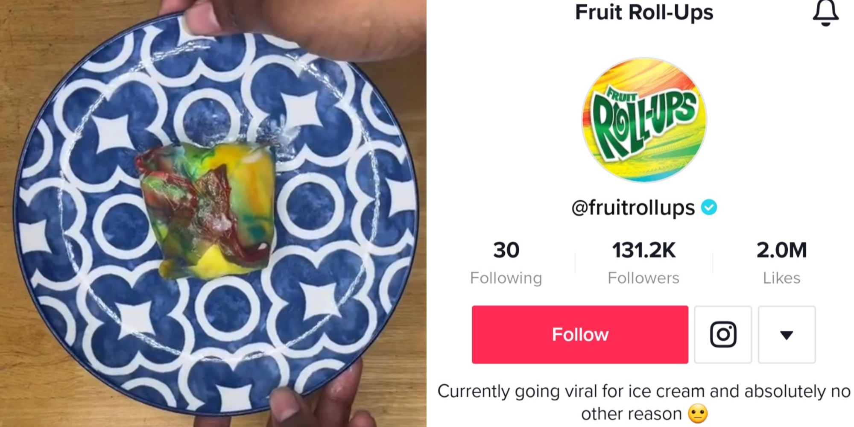Open the linked Instagram icon button
The width and height of the screenshot is (854, 427).
coord(723,334)
